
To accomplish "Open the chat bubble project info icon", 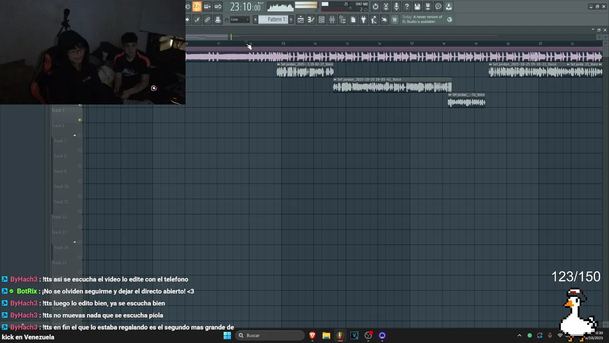I will pyautogui.click(x=438, y=7).
